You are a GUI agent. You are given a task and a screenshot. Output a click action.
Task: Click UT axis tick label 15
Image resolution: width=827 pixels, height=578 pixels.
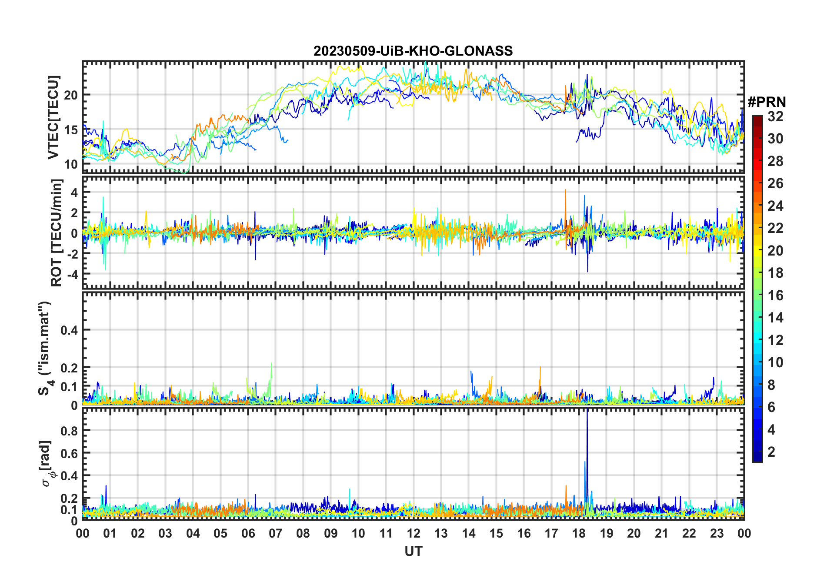[x=496, y=533]
